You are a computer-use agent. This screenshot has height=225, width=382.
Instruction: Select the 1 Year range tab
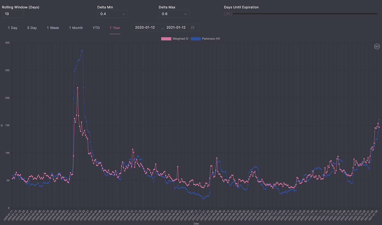tap(115, 28)
